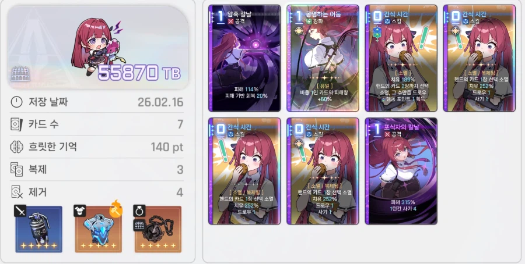Click the 55870 TB score text
525x264 pixels.
point(139,73)
